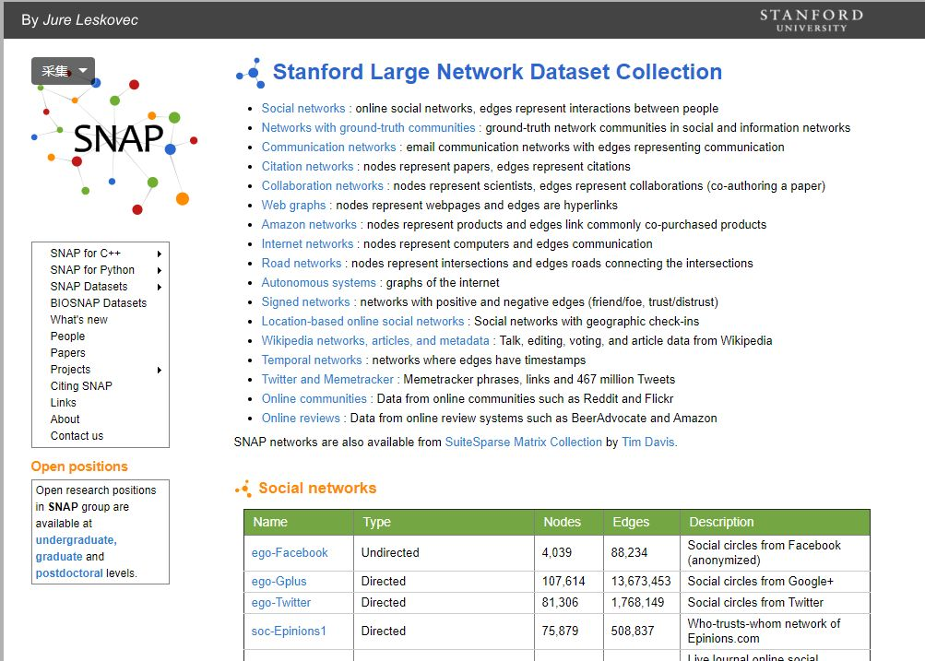Click the 13,673,453 edges cell
Viewport: 925px width, 661px height.
[x=641, y=582]
